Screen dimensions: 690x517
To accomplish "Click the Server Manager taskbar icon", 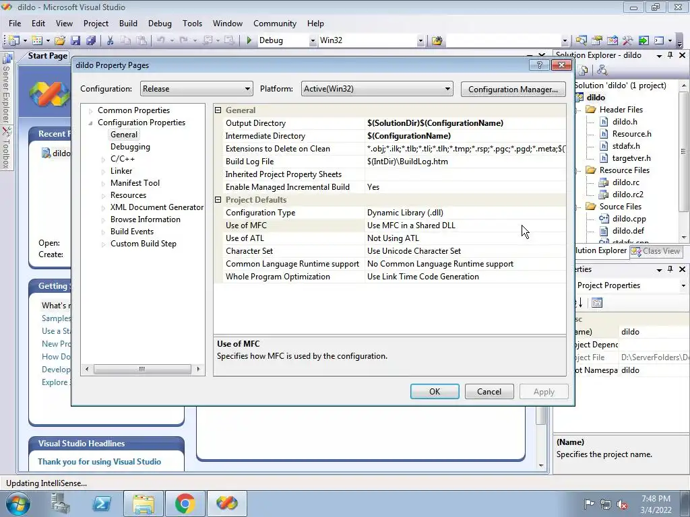I will [60, 504].
